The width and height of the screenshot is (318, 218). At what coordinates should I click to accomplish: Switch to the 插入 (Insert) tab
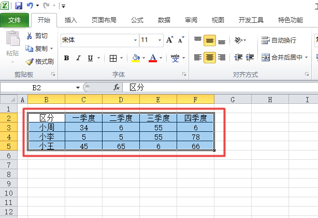[71, 20]
